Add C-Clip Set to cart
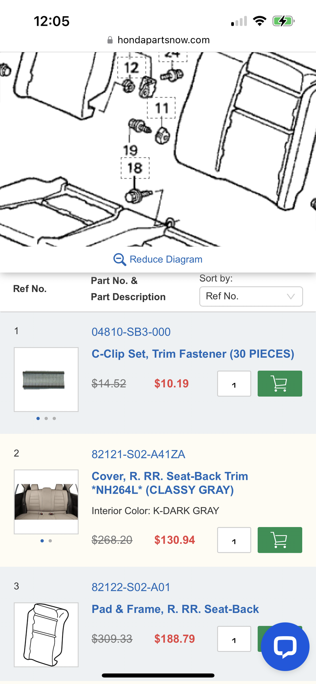Image resolution: width=316 pixels, height=684 pixels. click(x=280, y=383)
